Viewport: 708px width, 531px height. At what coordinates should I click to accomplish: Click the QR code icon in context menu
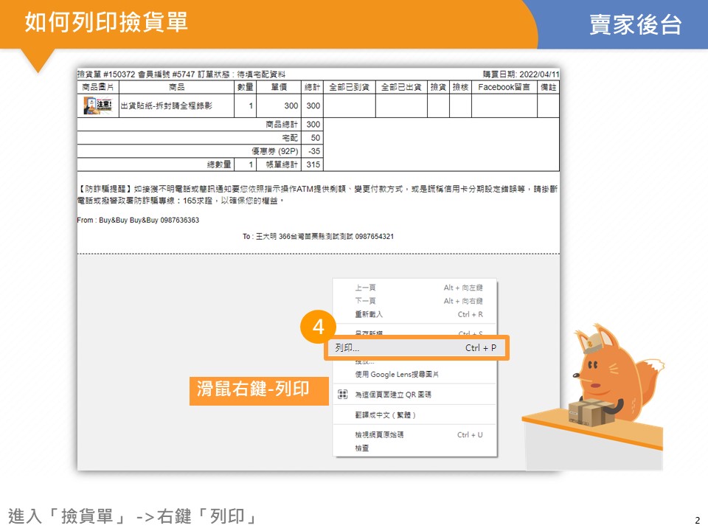point(342,395)
